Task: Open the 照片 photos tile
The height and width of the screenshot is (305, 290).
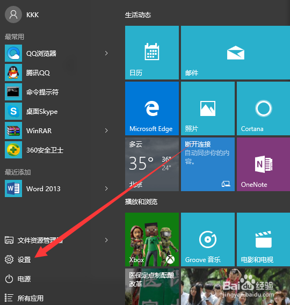Action: pyautogui.click(x=208, y=108)
